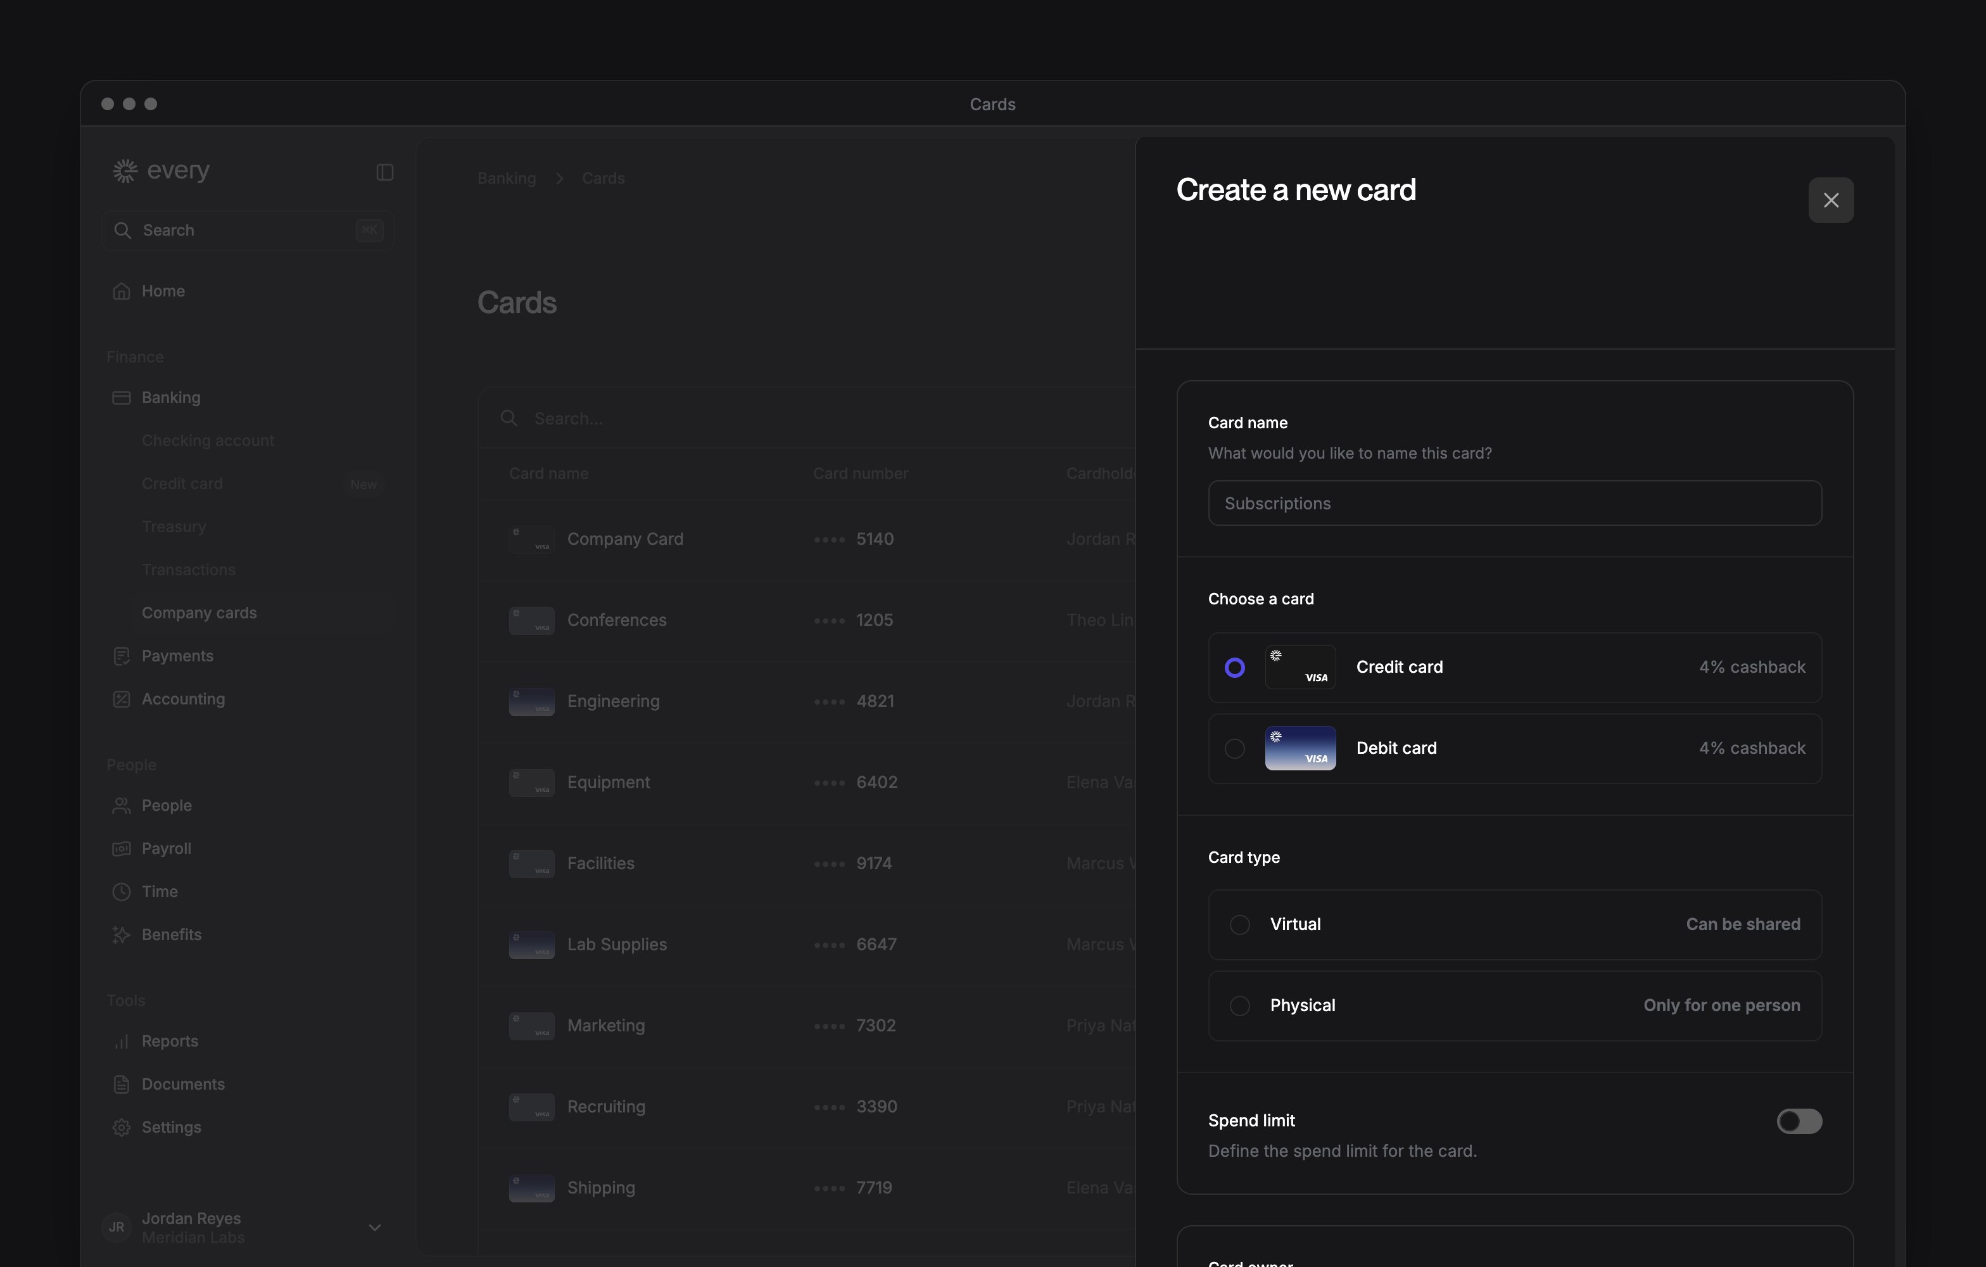Open Home via its house icon

click(121, 291)
